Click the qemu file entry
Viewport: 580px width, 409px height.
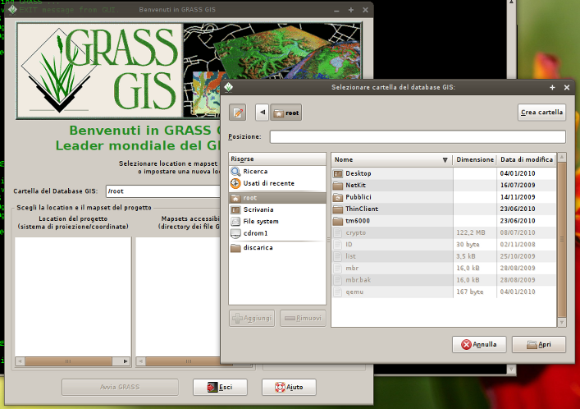444,292
